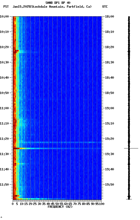
Task: Click the title text 'SMNB DP1 BP 40'
Action: [x=58, y=3]
